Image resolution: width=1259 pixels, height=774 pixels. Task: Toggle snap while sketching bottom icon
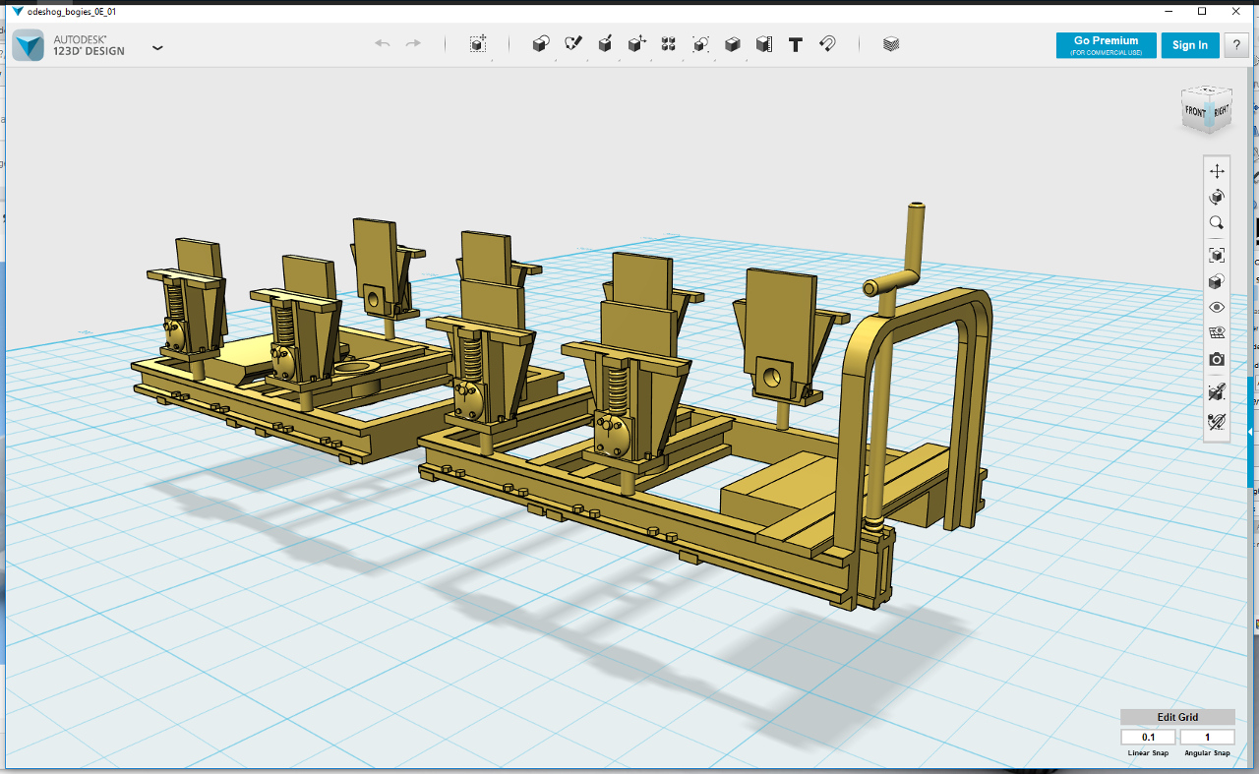1217,422
